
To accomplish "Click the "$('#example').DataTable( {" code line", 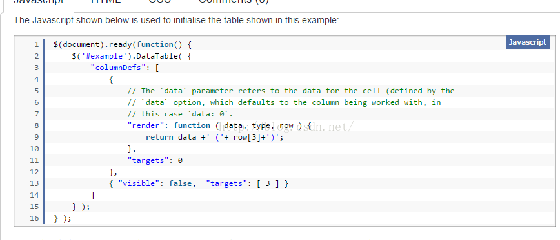I will click(132, 56).
